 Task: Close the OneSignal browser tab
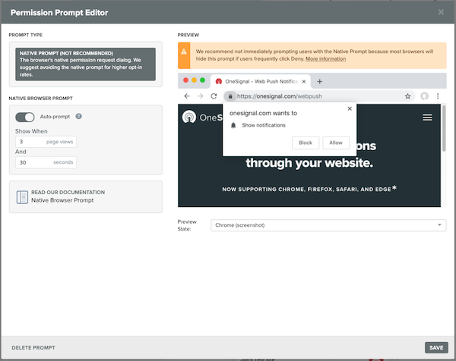pyautogui.click(x=303, y=82)
